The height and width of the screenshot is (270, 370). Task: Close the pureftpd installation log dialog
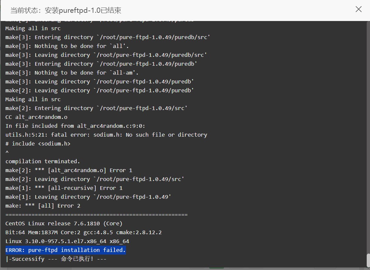(358, 9)
